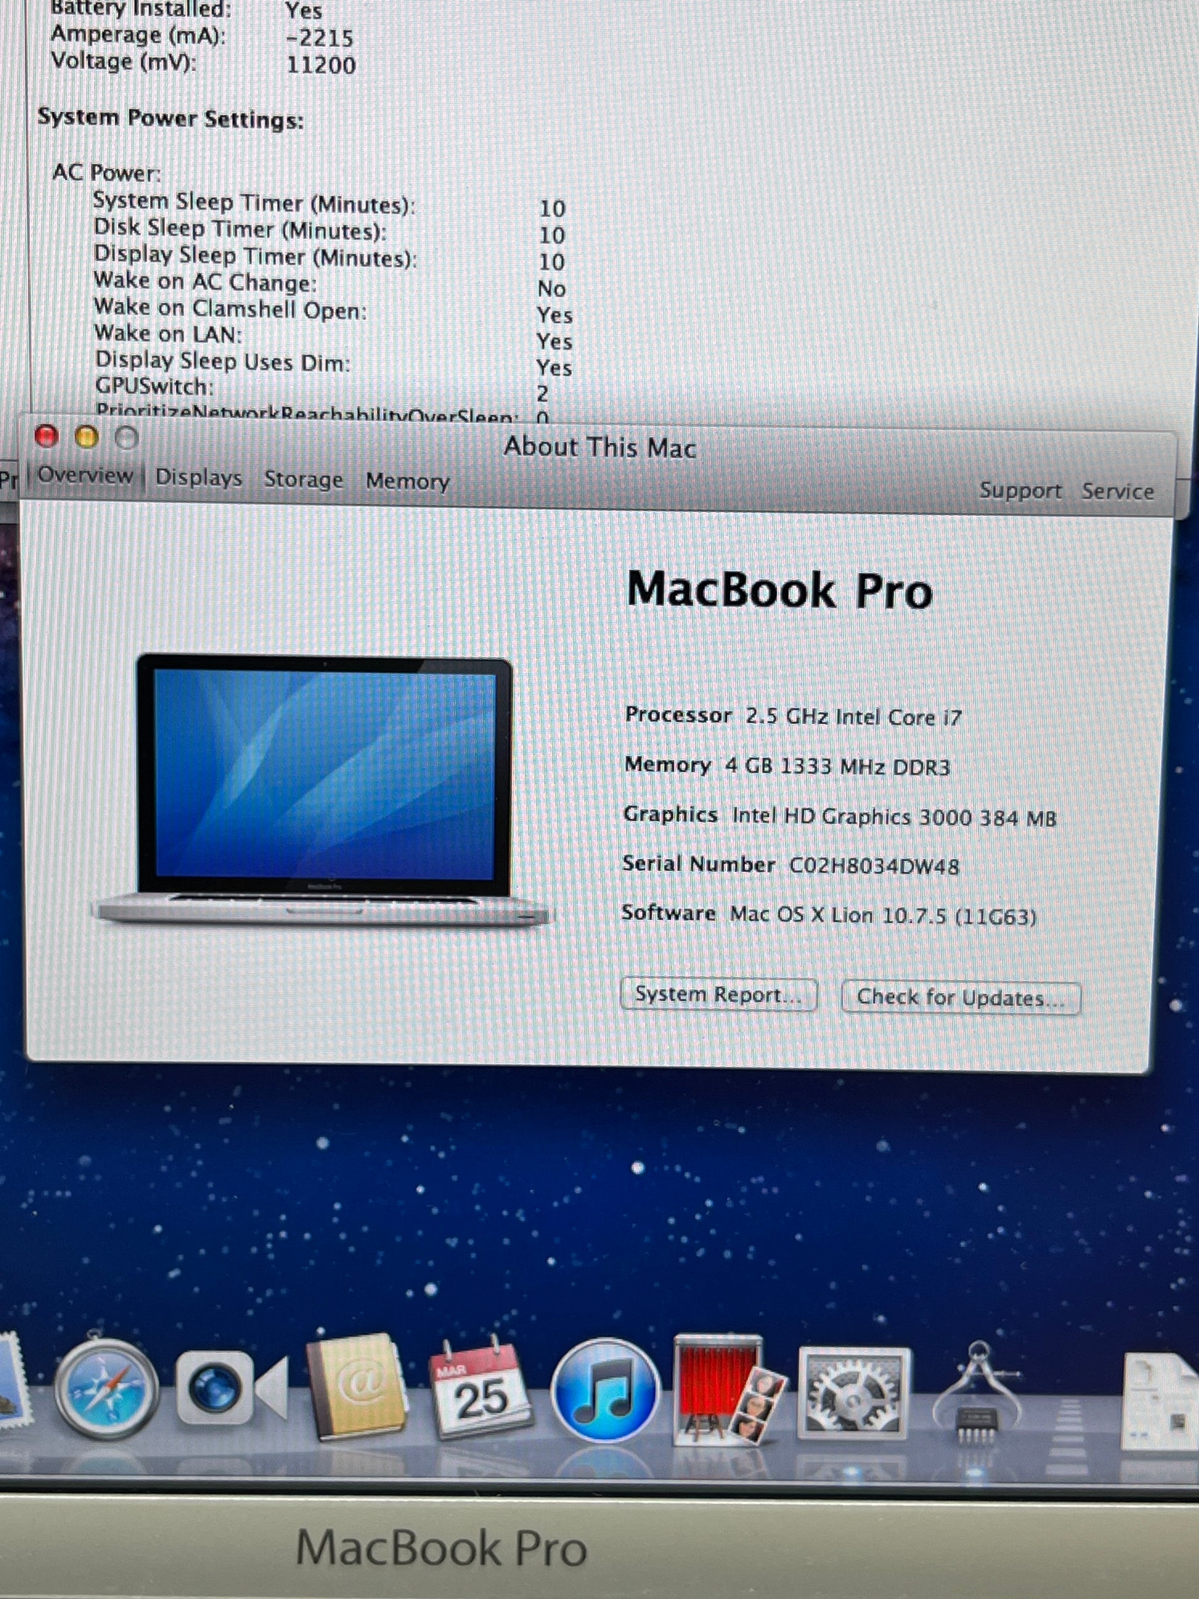Close the About This Mac window
The image size is (1199, 1599).
[x=46, y=437]
